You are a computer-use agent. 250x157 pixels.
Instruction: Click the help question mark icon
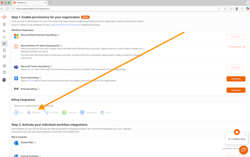point(4,73)
